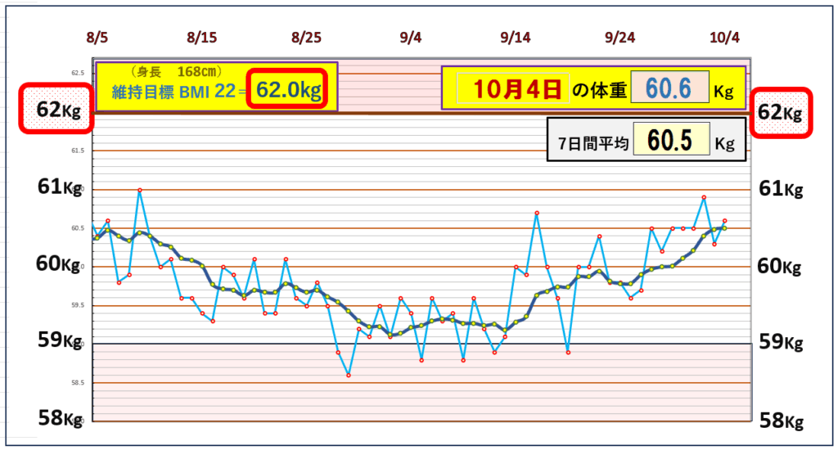838x450 pixels.
Task: Select the 9/14 date label
Action: point(516,38)
